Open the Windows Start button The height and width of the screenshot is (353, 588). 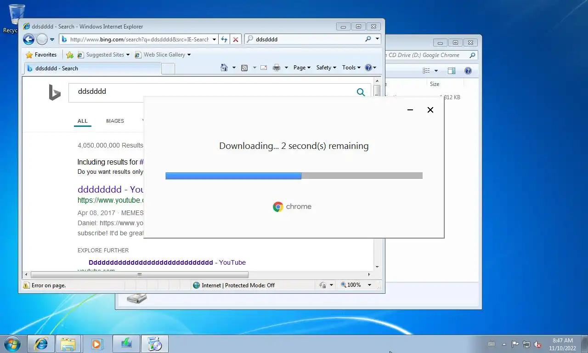[x=12, y=343]
